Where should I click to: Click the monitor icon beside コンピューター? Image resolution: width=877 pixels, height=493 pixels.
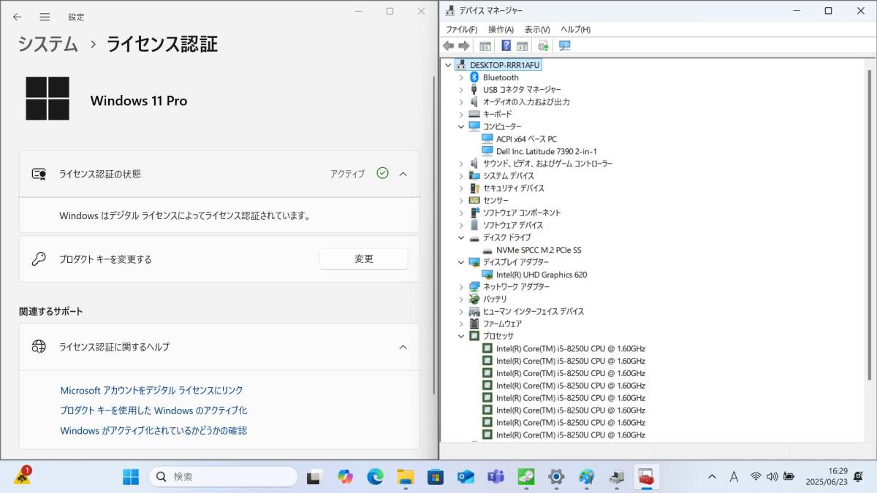click(474, 126)
